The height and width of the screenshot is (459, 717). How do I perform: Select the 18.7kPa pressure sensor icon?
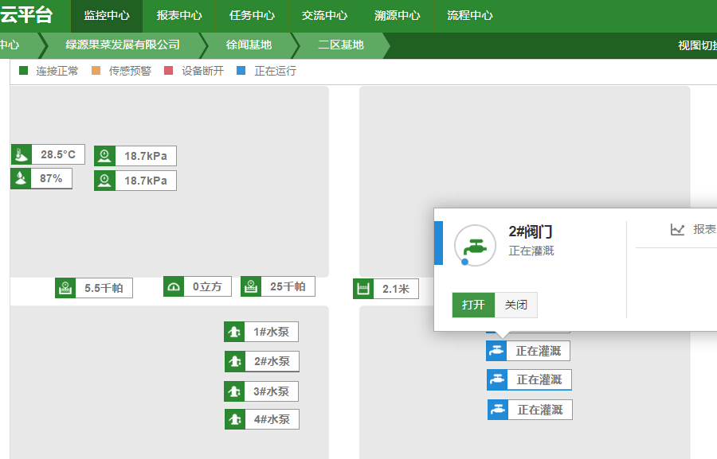(x=104, y=156)
